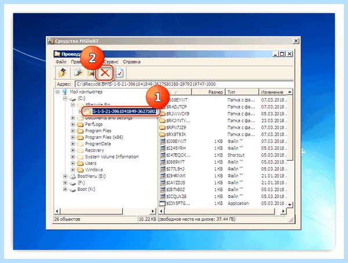Image resolution: width=348 pixels, height=263 pixels.
Task: Expand the Windows folder node
Action: coord(72,170)
